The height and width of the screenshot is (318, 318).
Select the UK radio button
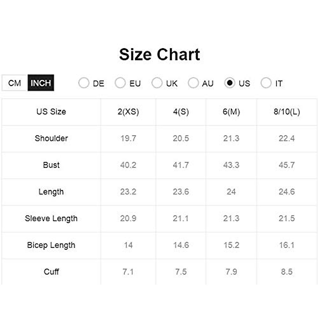157,83
